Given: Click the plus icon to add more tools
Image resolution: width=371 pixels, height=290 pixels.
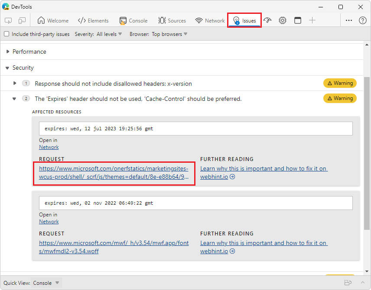Looking at the screenshot, I should pyautogui.click(x=312, y=20).
